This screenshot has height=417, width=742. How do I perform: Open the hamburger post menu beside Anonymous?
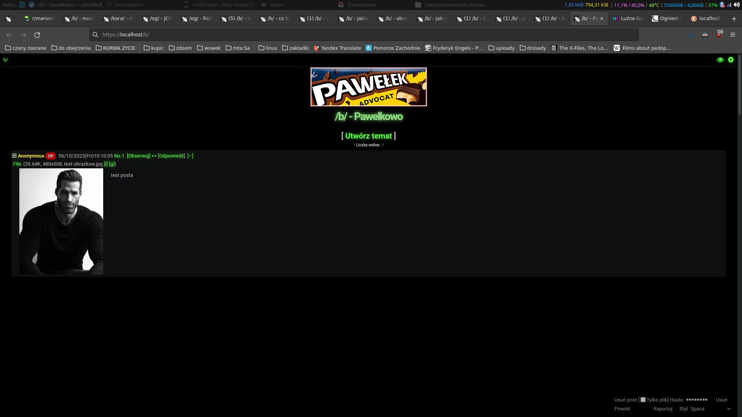point(14,156)
